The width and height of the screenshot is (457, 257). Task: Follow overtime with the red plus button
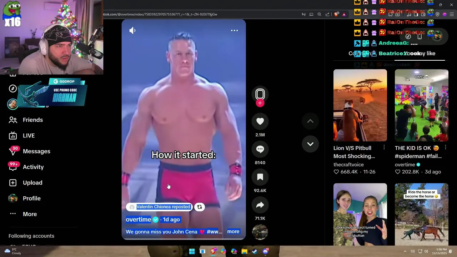point(260,103)
